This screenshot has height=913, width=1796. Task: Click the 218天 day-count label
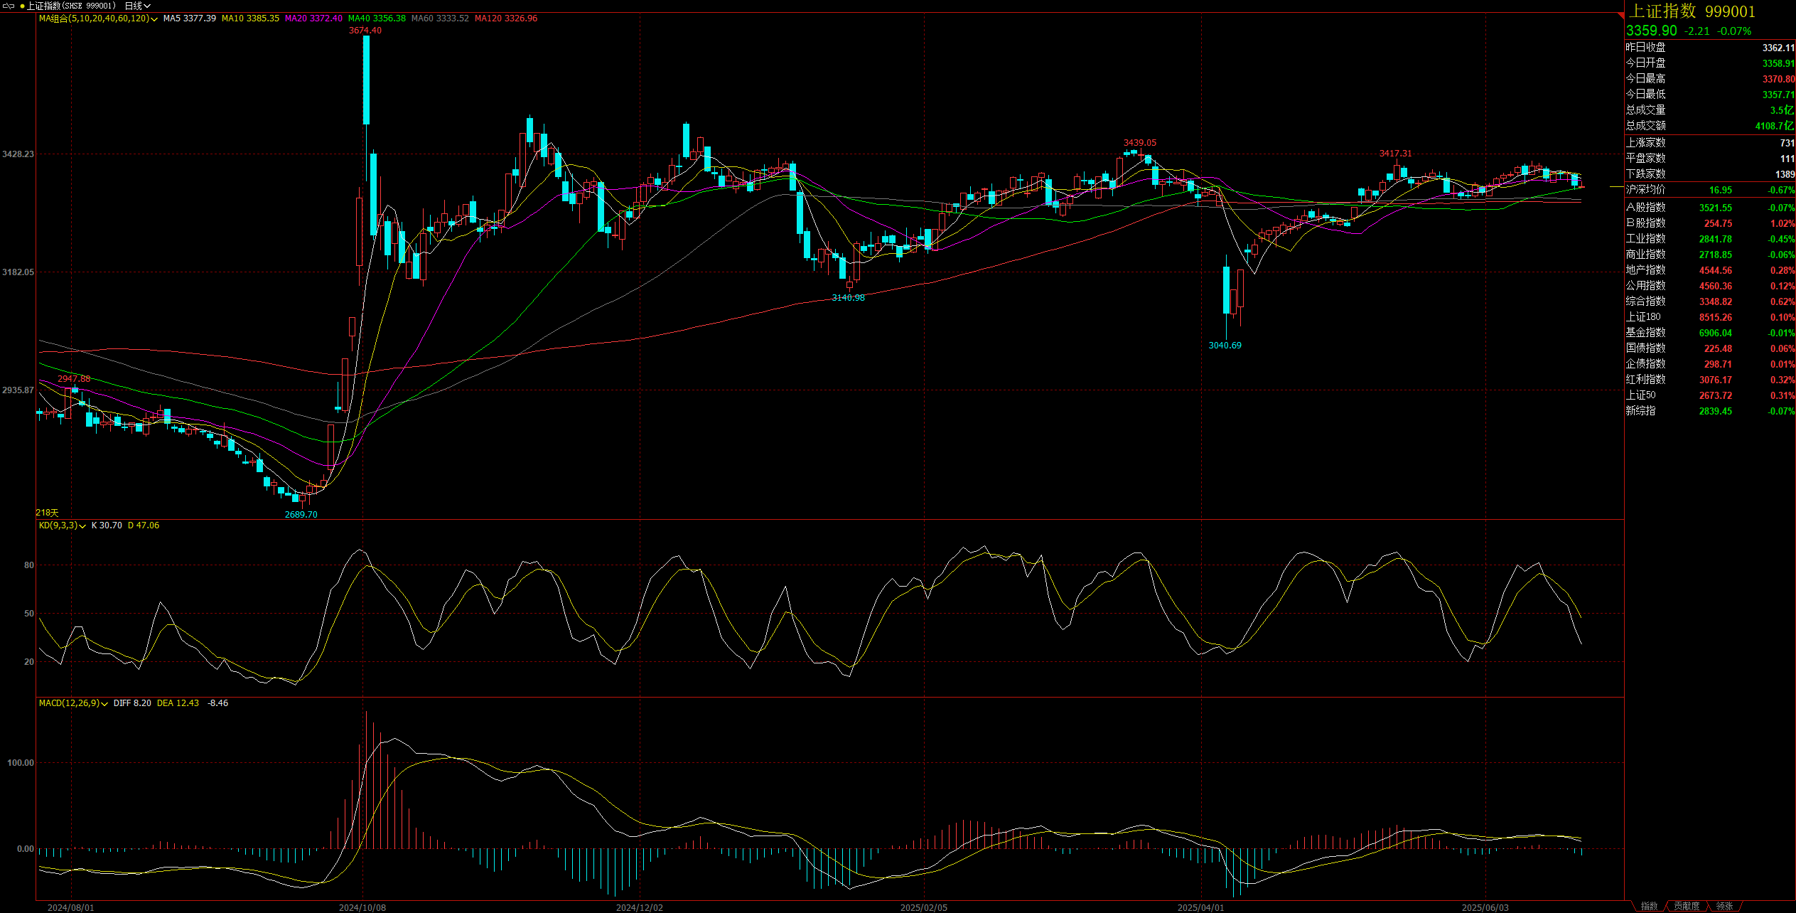tap(47, 513)
